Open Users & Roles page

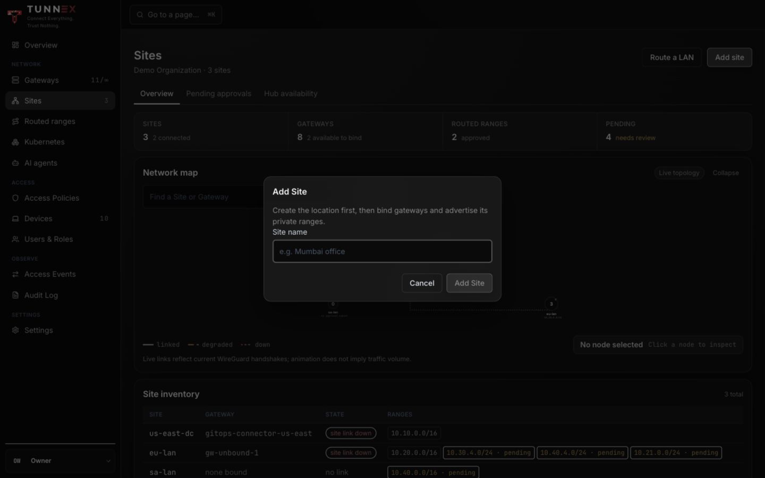click(x=60, y=240)
